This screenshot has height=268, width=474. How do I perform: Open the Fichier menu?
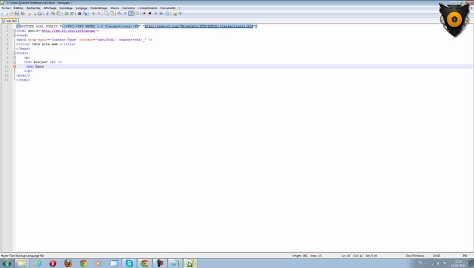coord(6,8)
